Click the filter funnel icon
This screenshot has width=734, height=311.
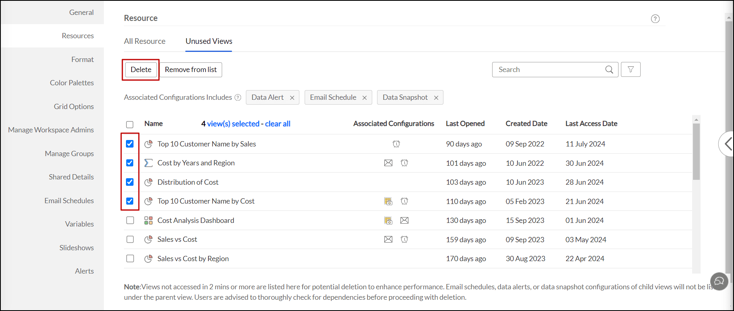click(x=630, y=70)
